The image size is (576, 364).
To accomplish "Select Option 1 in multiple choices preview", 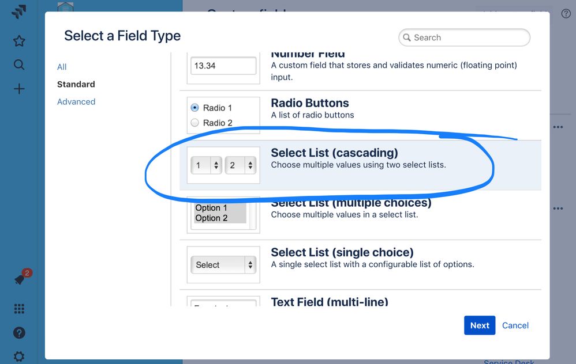I will coord(220,208).
